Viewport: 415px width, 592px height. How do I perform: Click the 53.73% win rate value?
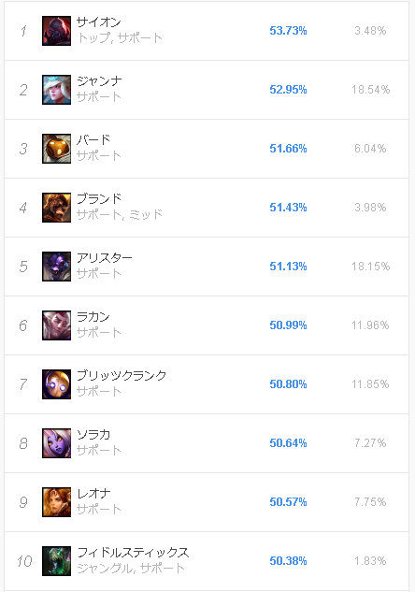[x=288, y=31]
